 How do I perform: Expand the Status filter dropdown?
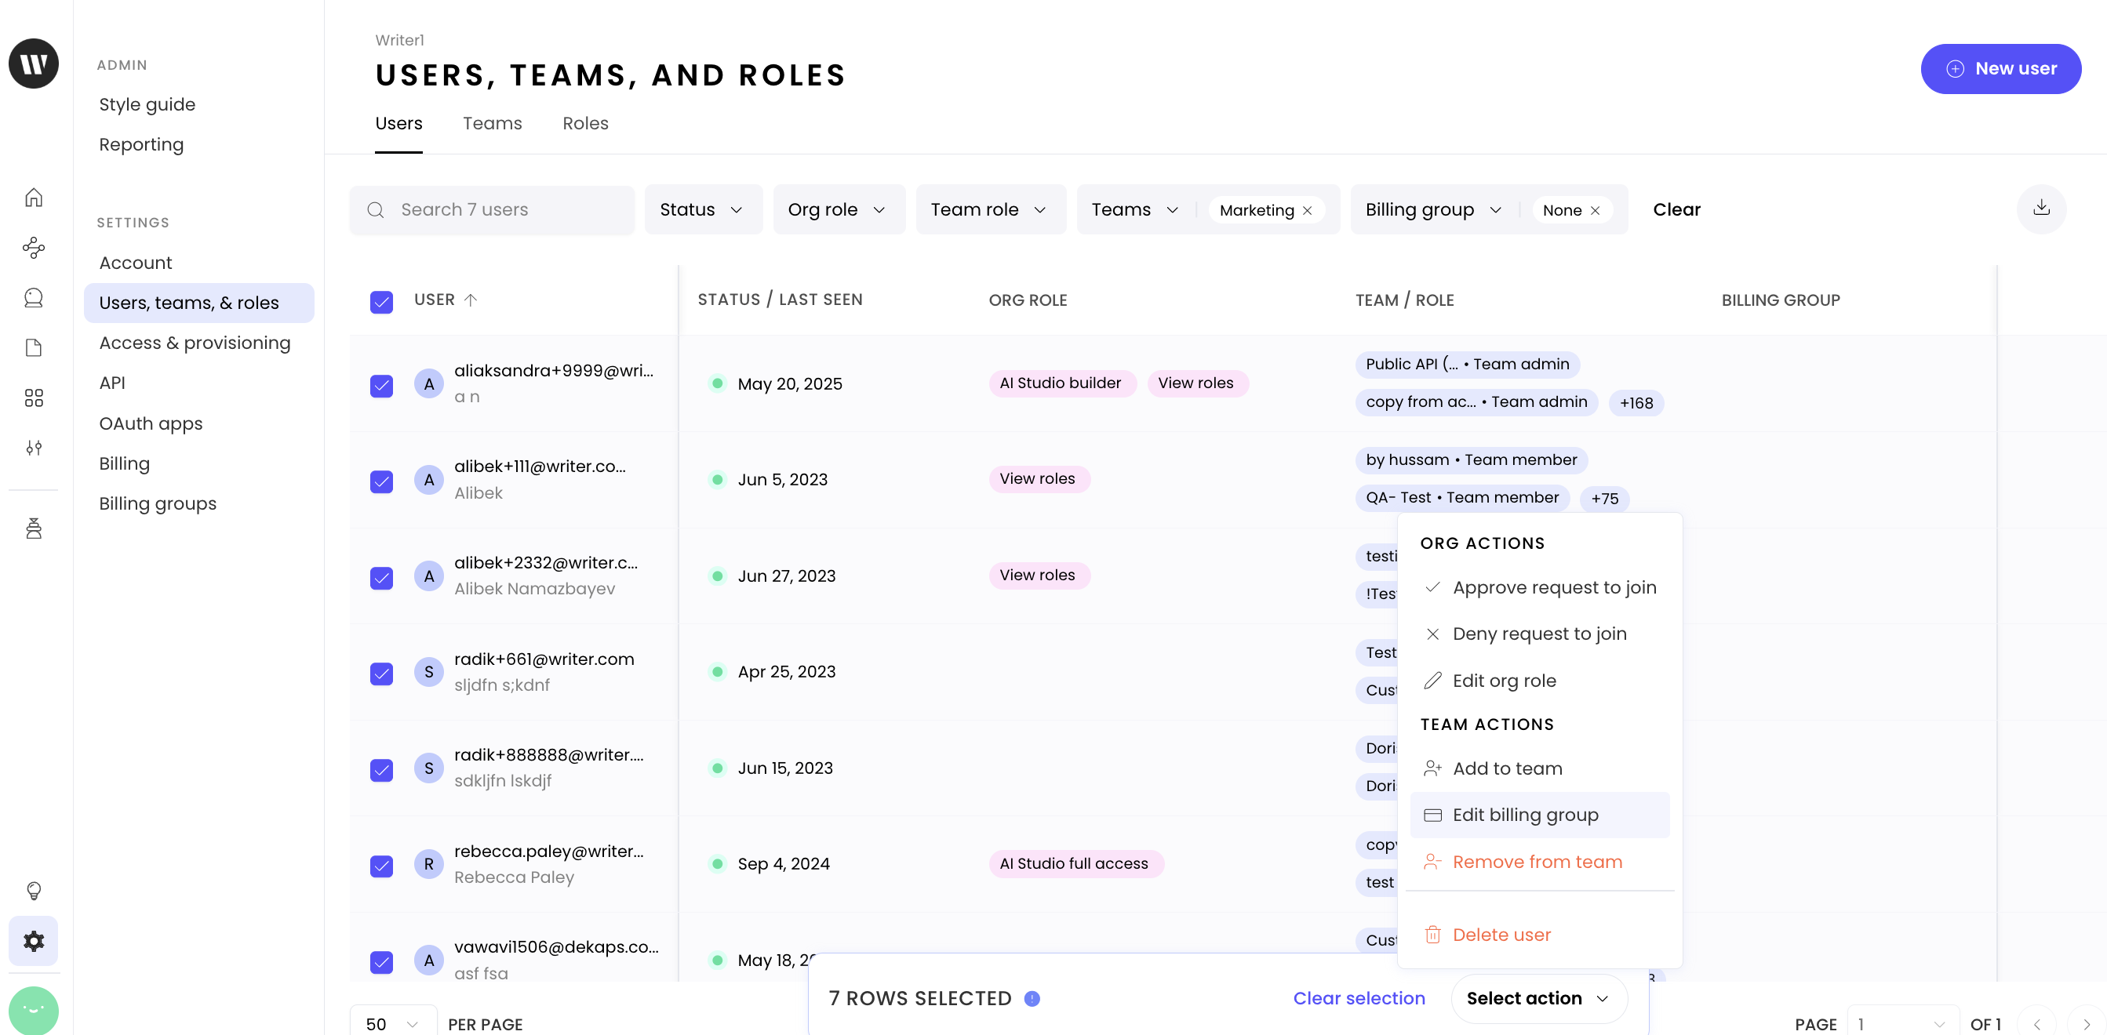pos(703,209)
